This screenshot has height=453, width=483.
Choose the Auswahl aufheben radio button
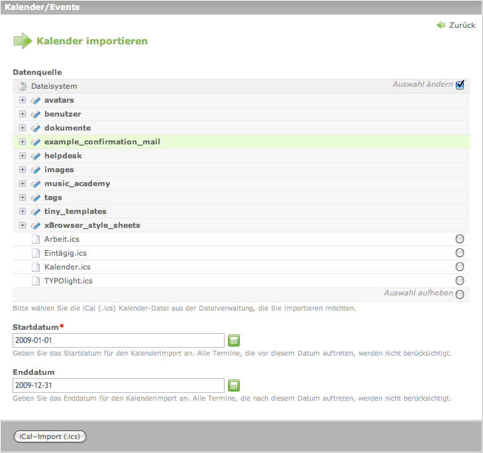460,294
